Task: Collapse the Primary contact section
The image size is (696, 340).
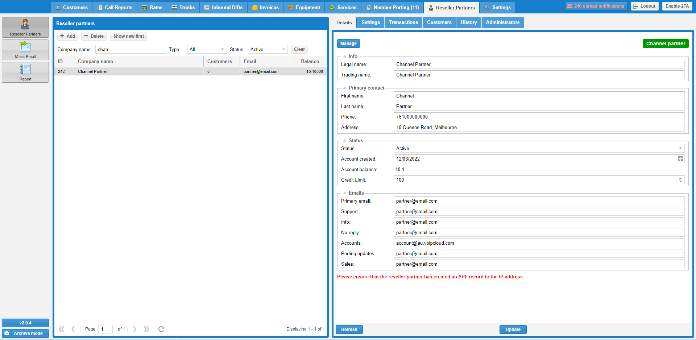Action: point(345,88)
